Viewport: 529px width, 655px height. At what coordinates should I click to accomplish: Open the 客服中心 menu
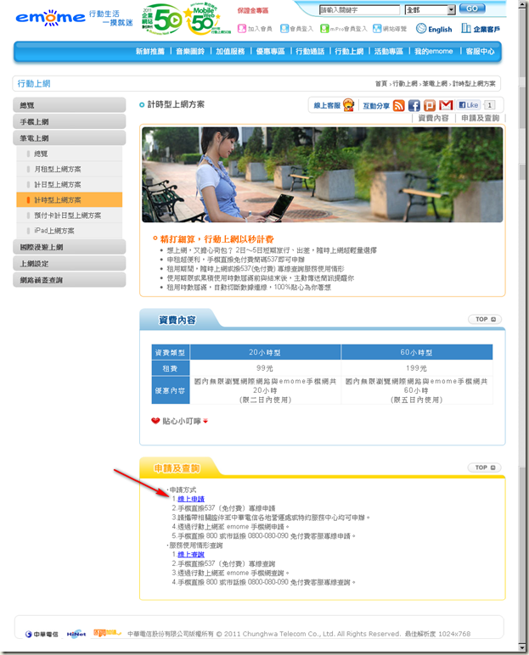(480, 52)
